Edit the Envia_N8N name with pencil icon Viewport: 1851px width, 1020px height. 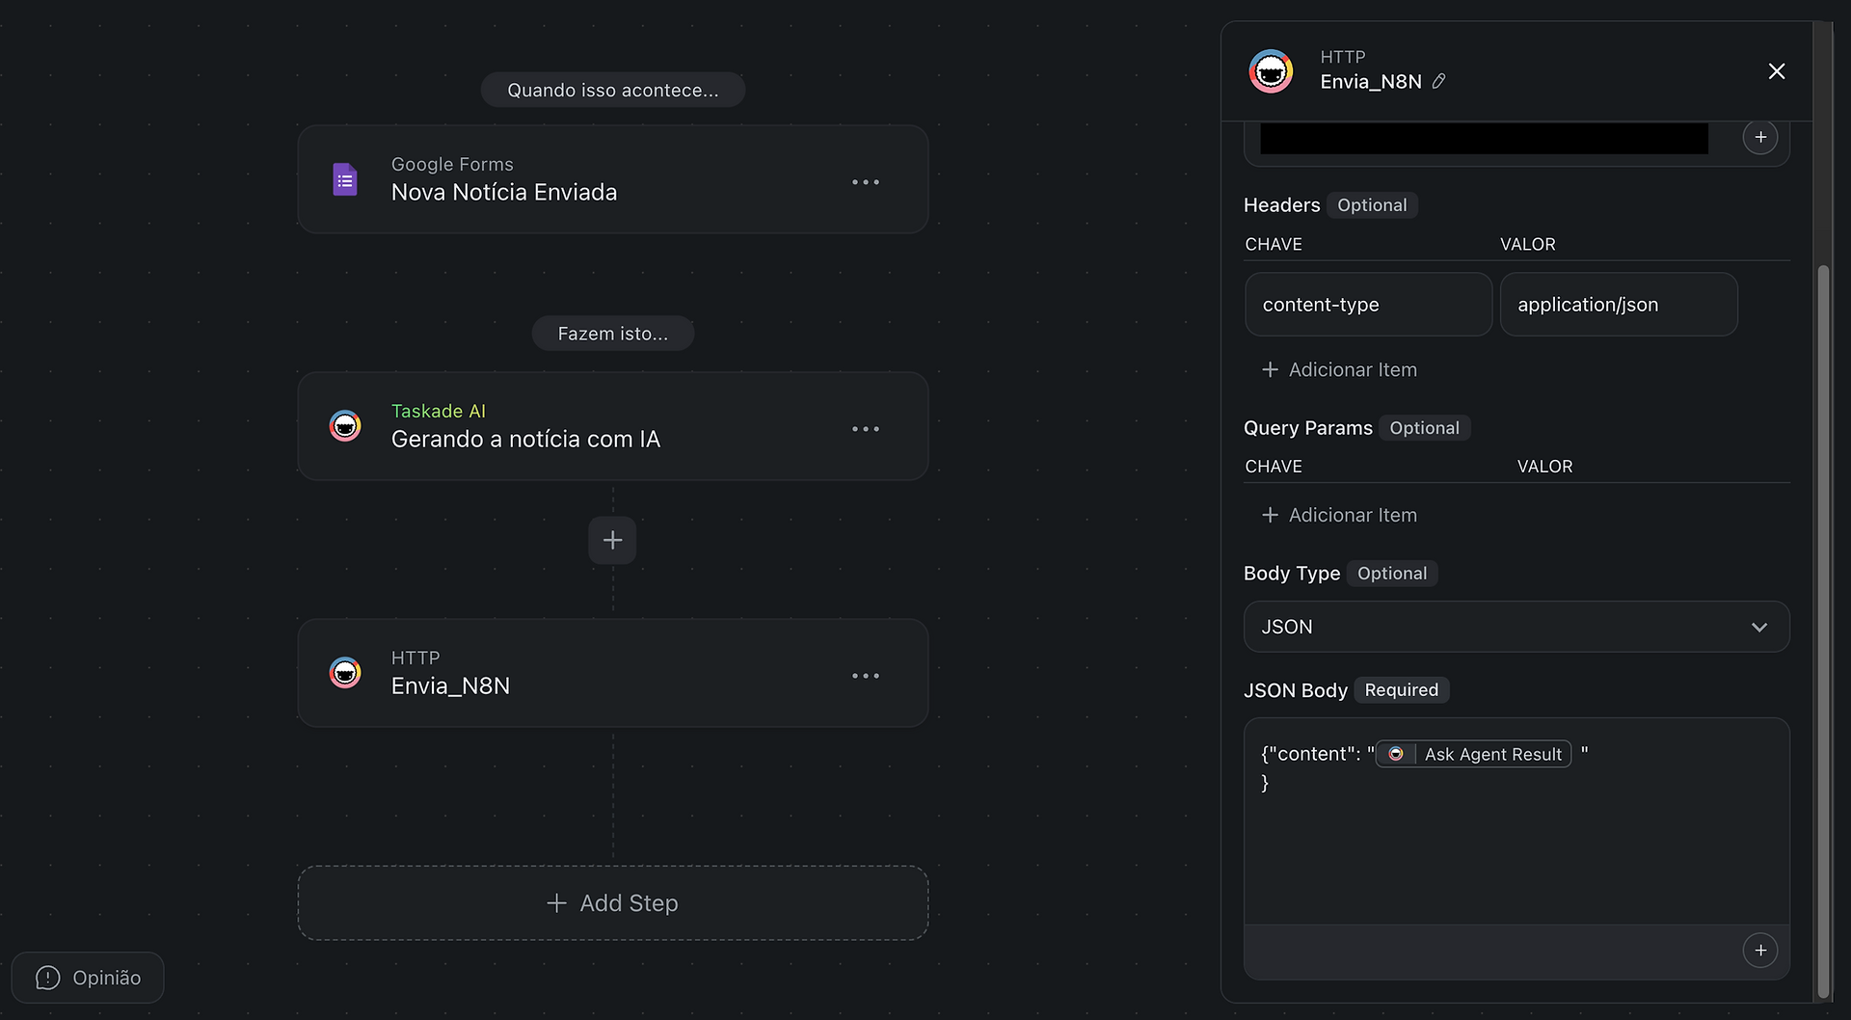coord(1438,82)
